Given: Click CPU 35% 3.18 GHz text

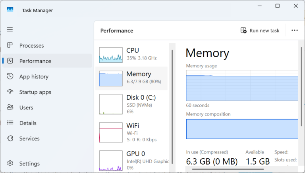Looking at the screenshot, I should coord(142,58).
